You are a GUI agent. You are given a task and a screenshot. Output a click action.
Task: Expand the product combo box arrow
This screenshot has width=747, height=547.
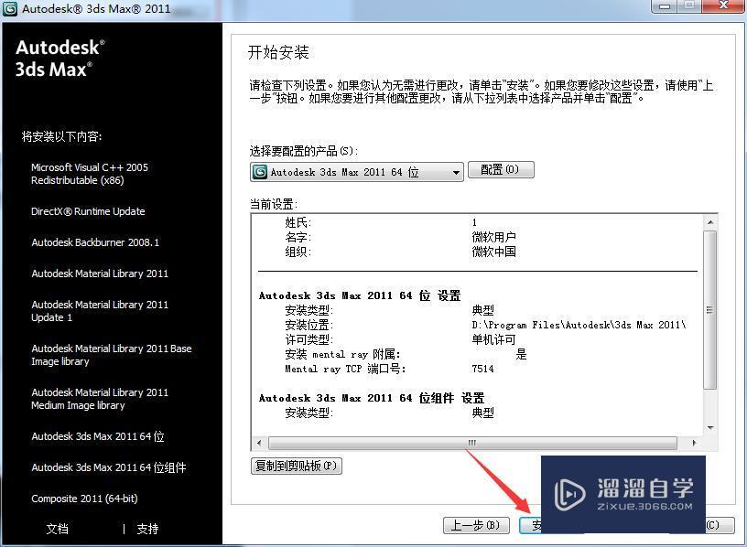pos(455,171)
